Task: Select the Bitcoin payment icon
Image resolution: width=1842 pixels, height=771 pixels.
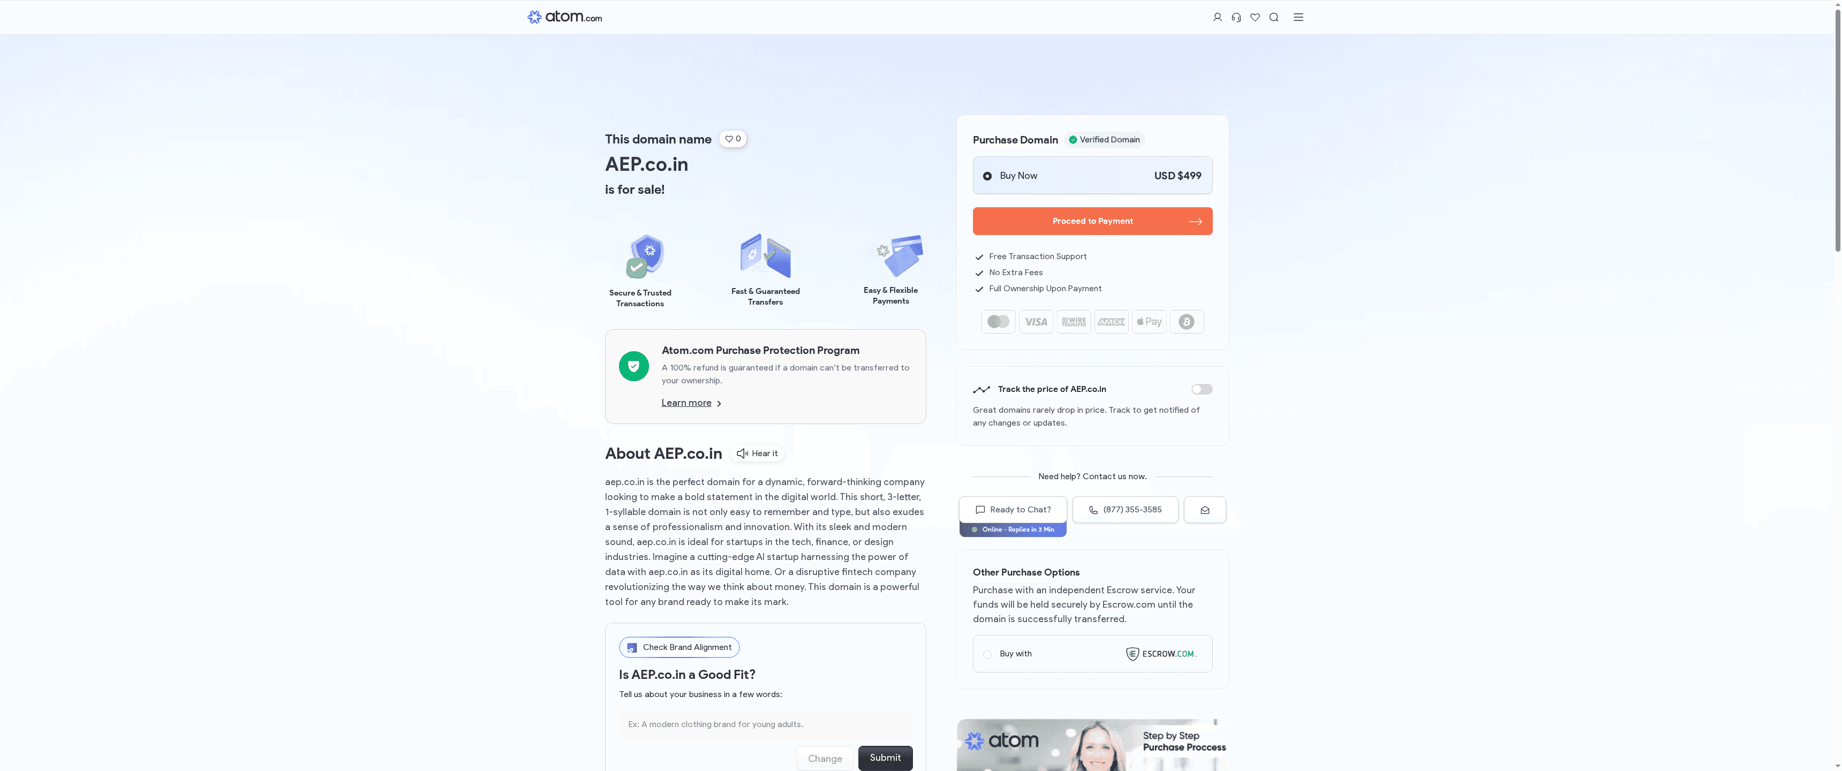Action: [1186, 322]
